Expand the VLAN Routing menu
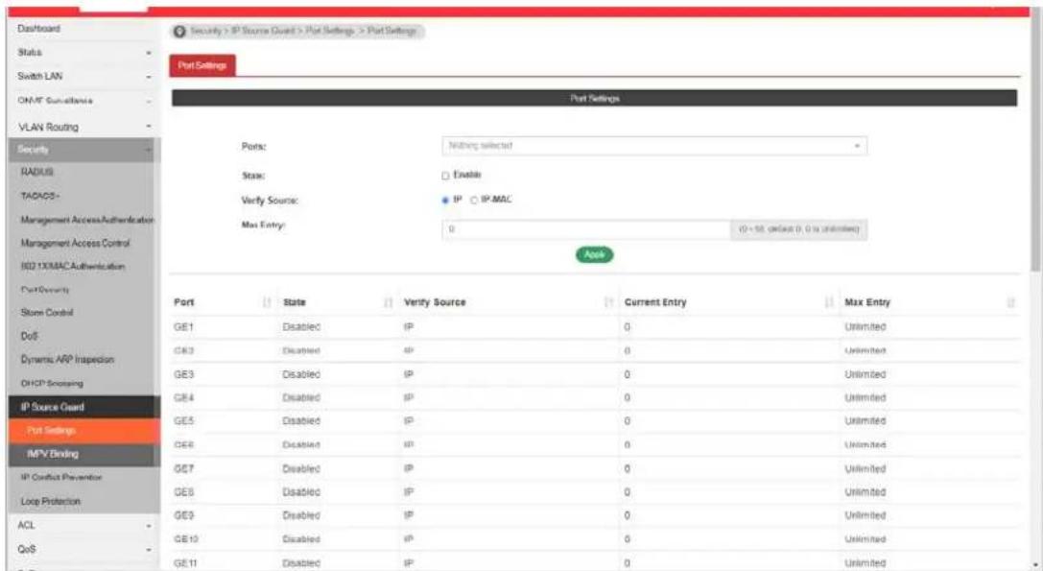Screen dimensions: 1043x571 coord(83,127)
